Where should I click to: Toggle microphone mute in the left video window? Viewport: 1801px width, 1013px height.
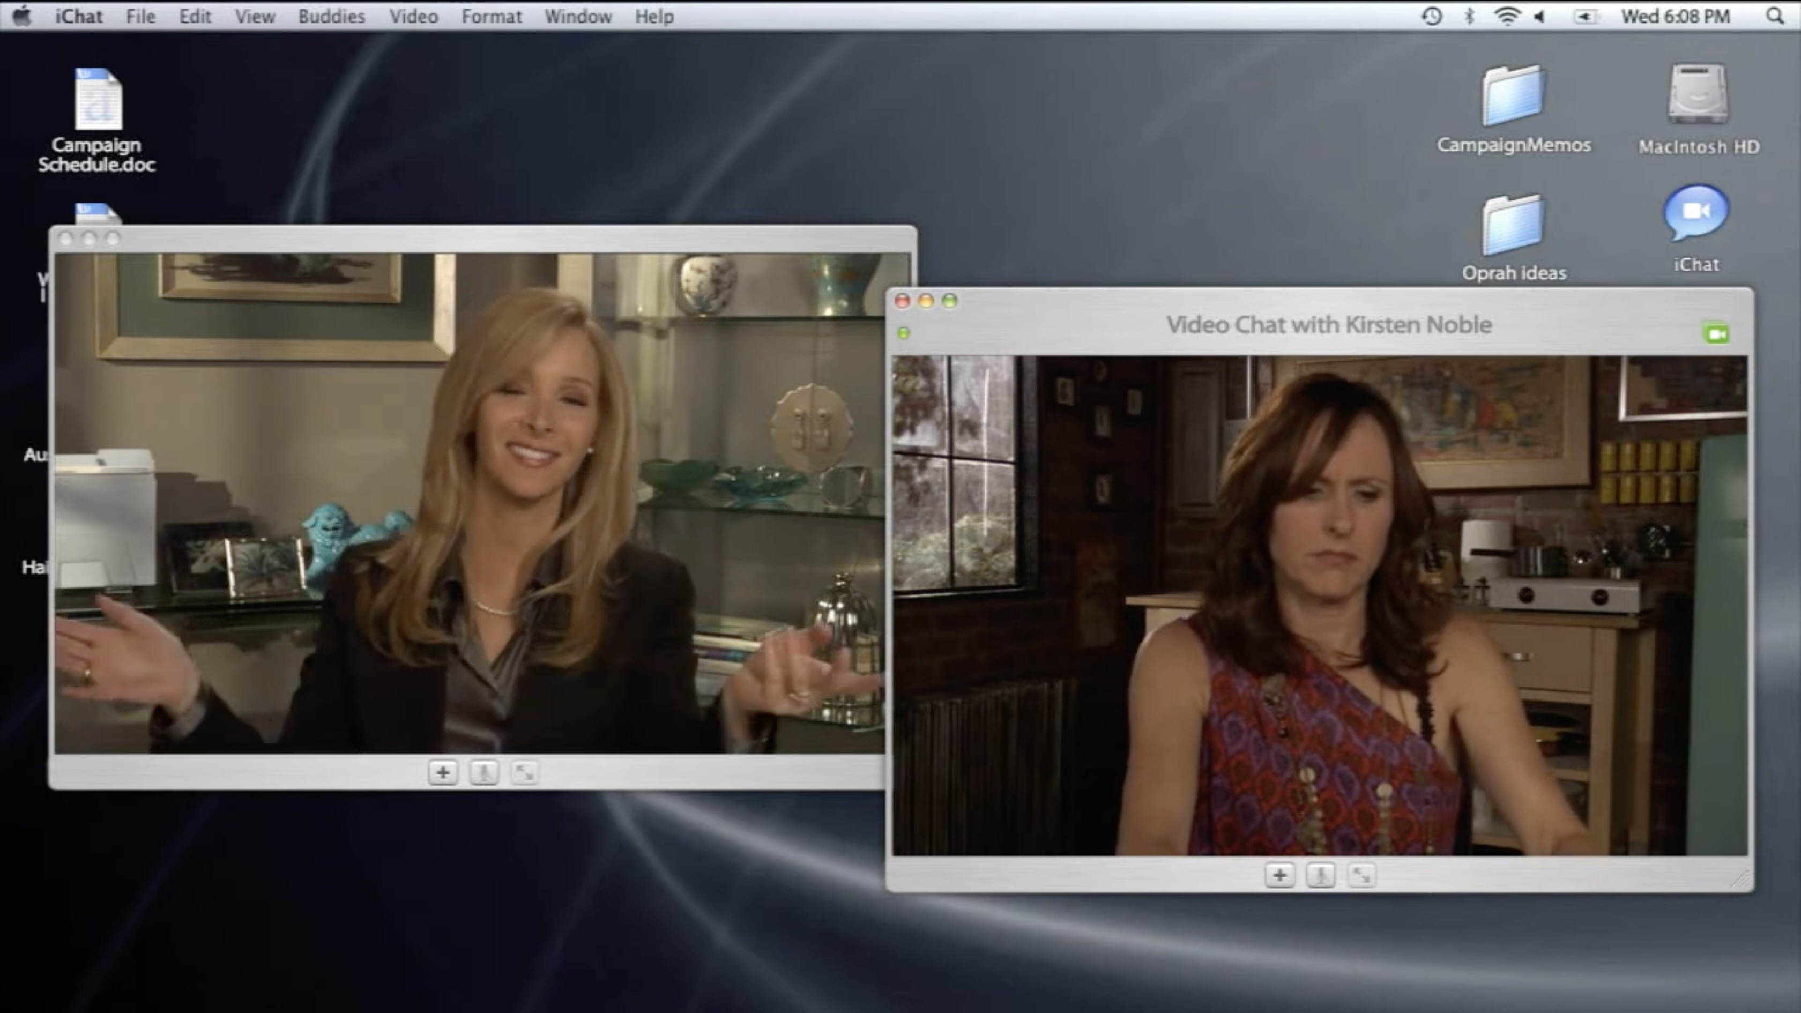tap(484, 772)
